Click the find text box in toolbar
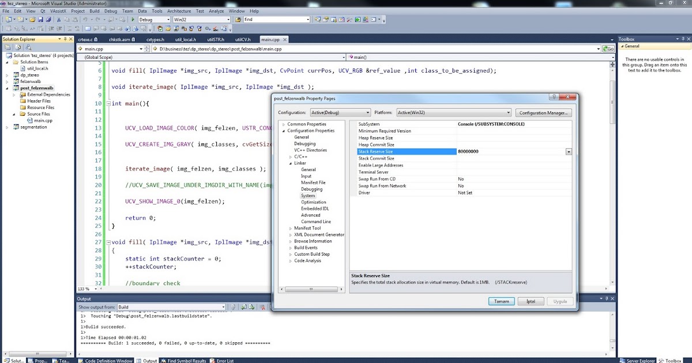The image size is (692, 363). click(273, 20)
